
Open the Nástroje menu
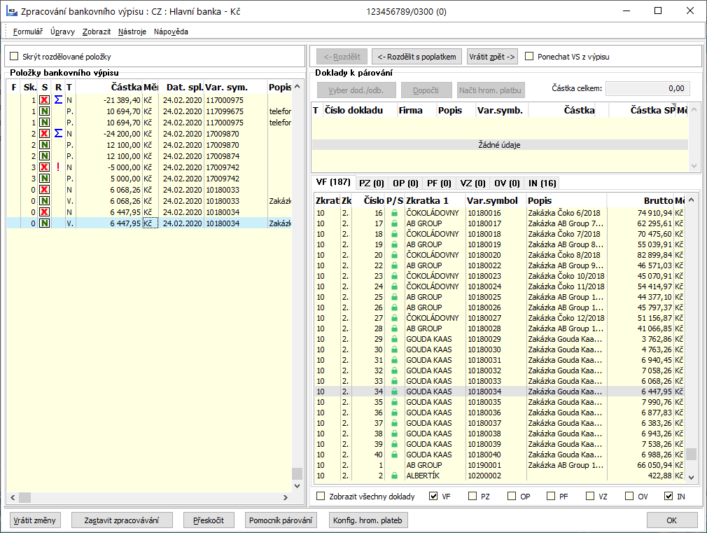(x=132, y=32)
